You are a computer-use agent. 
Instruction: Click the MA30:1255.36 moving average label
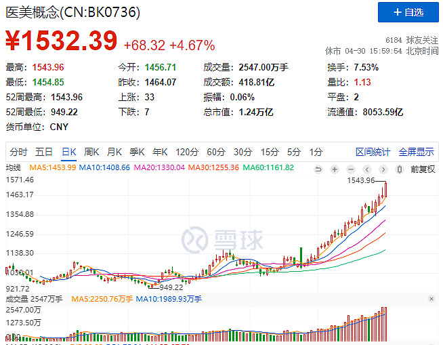[213, 167]
